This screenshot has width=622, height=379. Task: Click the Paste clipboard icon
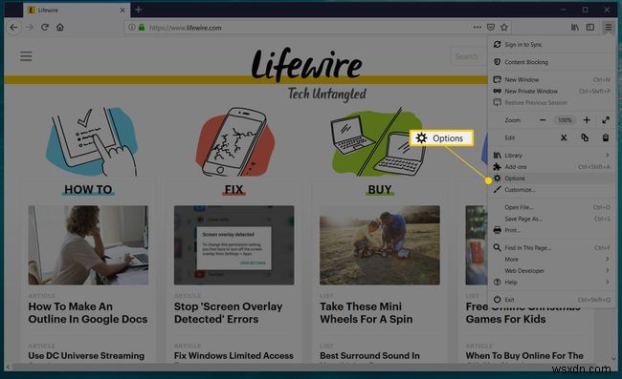click(606, 137)
